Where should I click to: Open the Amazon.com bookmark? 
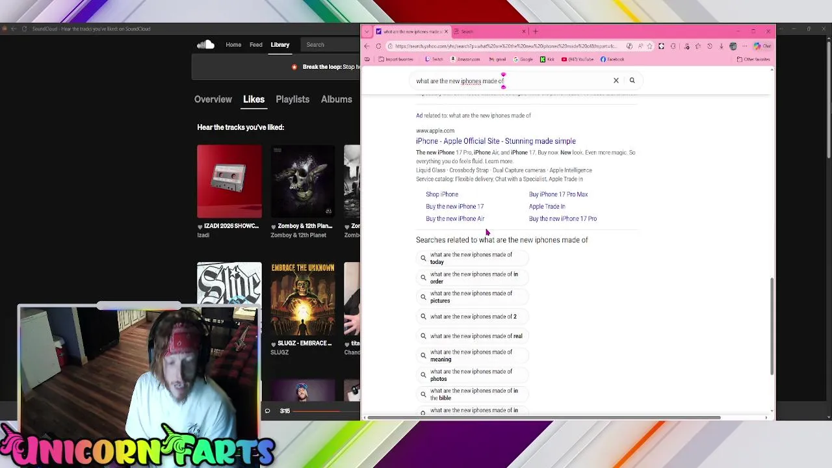tap(465, 59)
